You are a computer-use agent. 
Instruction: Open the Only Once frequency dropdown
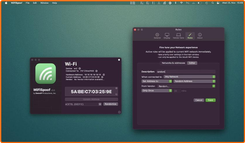pyautogui.click(x=157, y=91)
